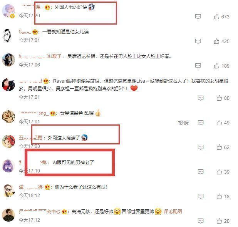238x227 pixels.
Task: Open username ending in 究中心
Action: pos(40,211)
